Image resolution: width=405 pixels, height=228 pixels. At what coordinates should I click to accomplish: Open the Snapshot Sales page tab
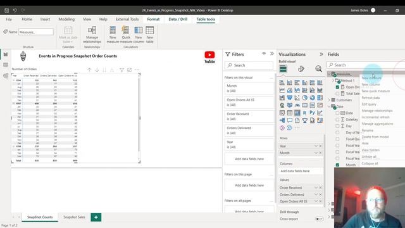coord(74,217)
